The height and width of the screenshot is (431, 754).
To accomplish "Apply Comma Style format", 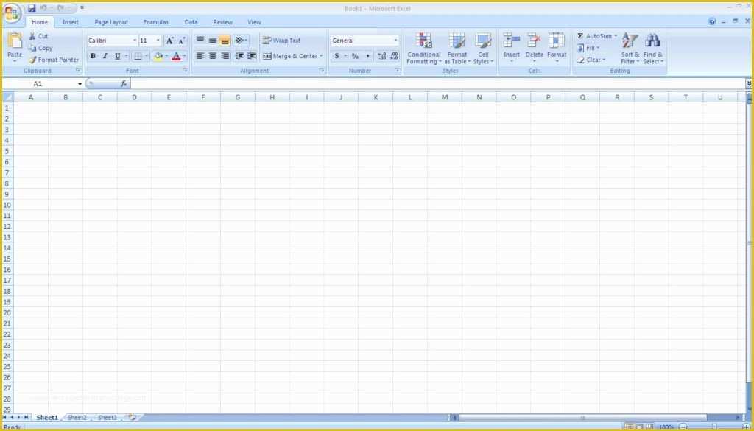I will point(368,56).
